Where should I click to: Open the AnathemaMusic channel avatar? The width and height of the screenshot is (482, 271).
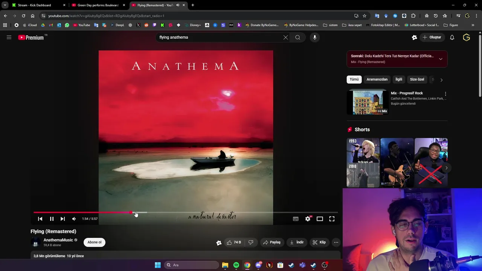tap(36, 242)
